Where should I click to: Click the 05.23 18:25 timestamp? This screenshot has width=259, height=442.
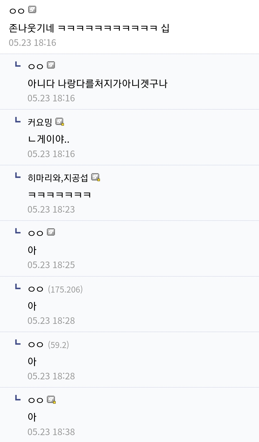point(51,265)
